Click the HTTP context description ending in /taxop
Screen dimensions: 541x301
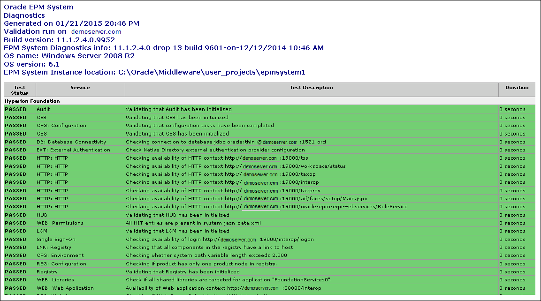tap(221, 174)
